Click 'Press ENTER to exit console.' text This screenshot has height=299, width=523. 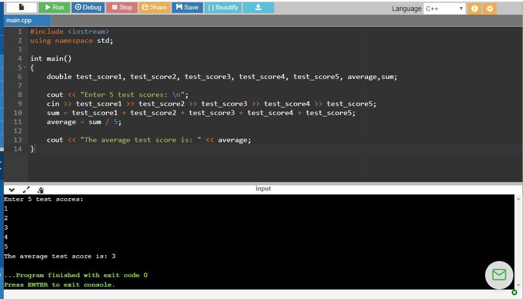59,285
